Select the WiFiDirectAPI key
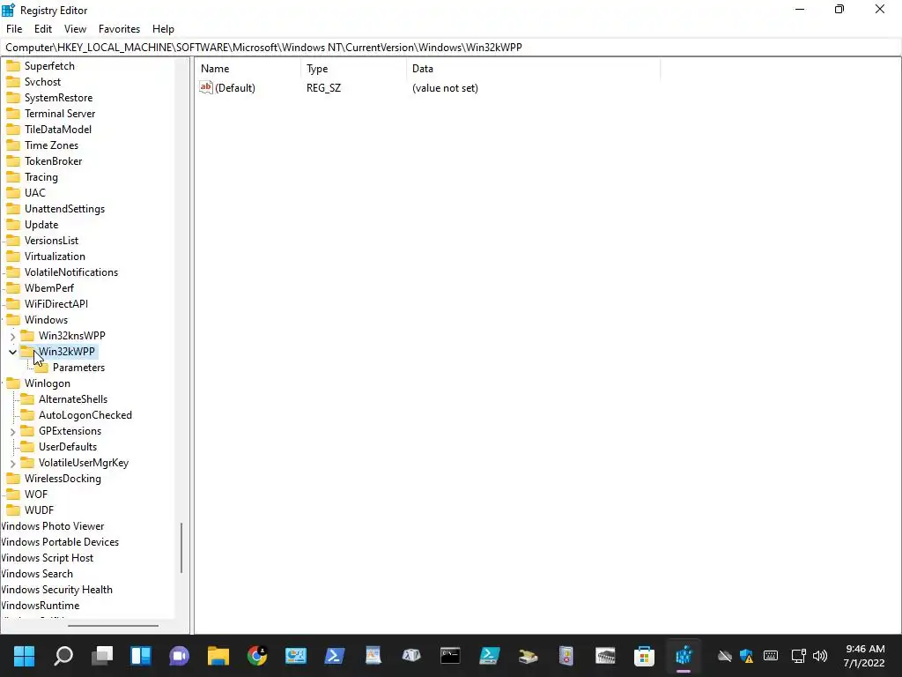Viewport: 902px width, 677px height. tap(55, 304)
